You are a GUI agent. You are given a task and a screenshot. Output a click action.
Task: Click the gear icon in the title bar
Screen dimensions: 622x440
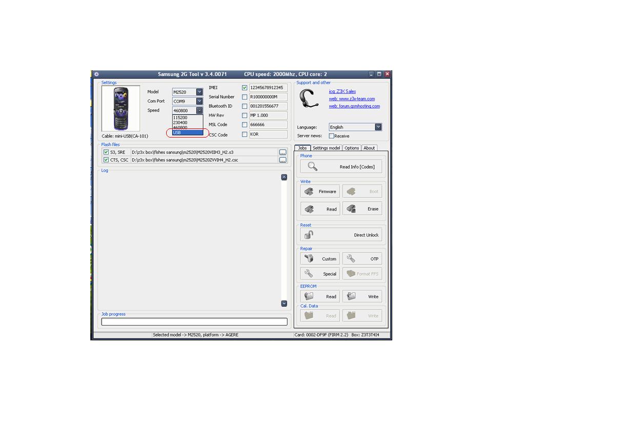(96, 74)
